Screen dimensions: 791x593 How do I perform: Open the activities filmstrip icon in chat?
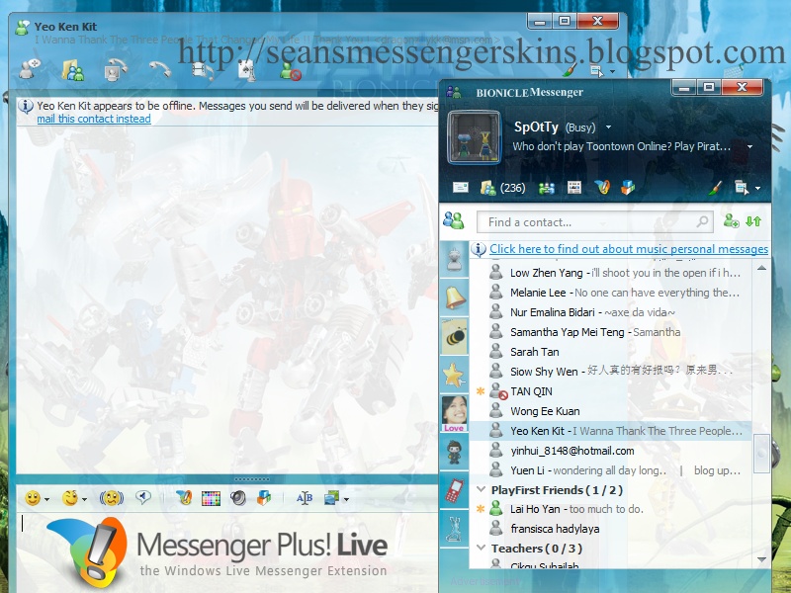204,70
